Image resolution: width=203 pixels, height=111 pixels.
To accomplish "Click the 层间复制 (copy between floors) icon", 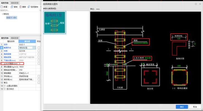I will (29, 7).
